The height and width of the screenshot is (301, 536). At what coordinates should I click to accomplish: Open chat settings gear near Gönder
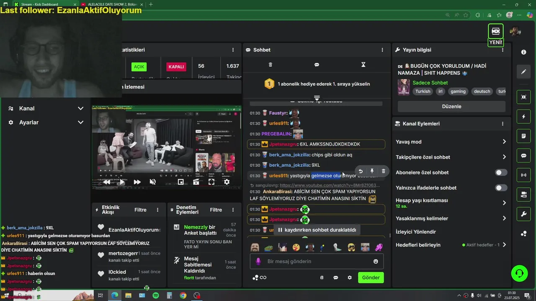coord(350,278)
